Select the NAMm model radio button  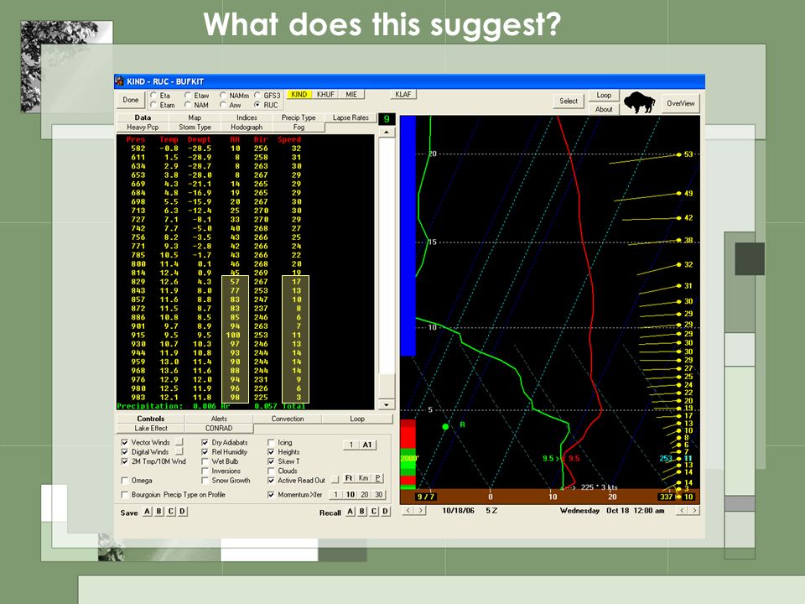(x=223, y=96)
